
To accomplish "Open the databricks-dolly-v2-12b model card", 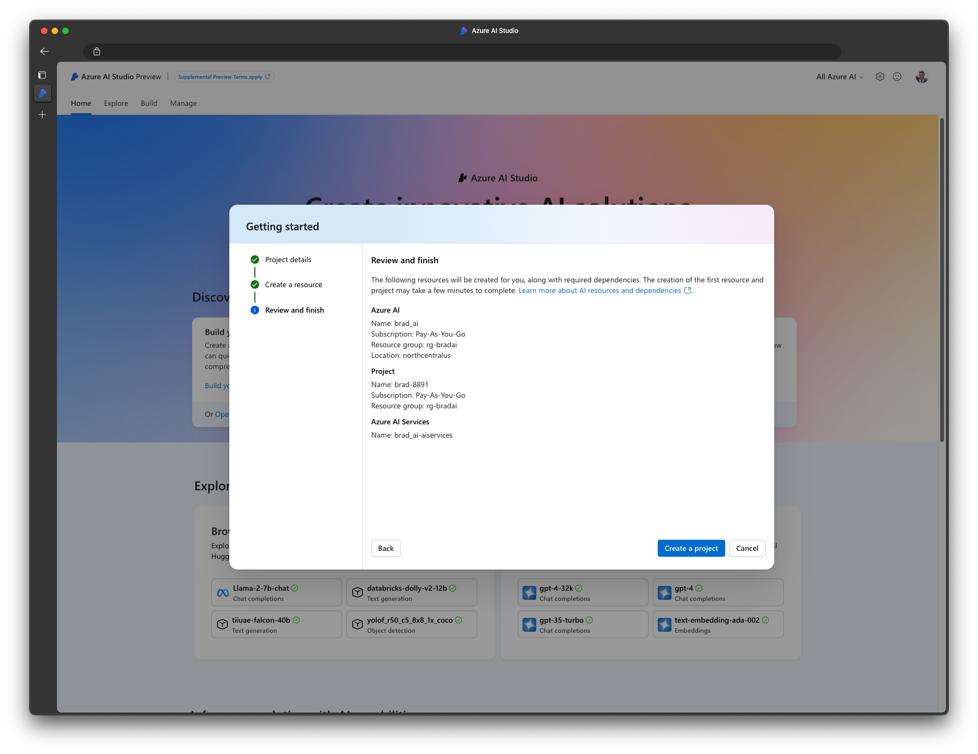I will tap(412, 592).
